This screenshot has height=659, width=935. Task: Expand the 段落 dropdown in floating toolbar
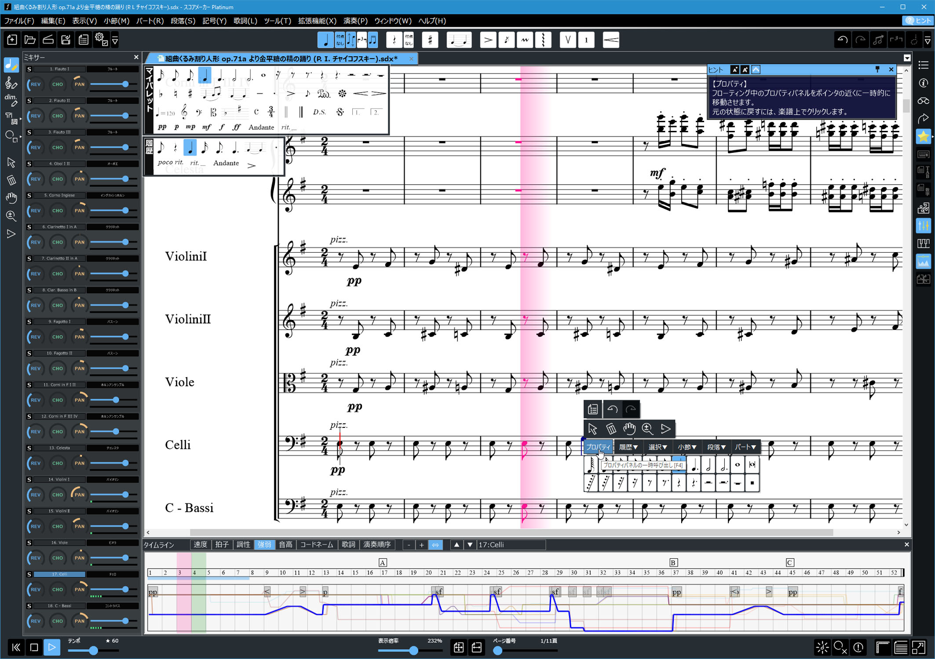coord(716,447)
